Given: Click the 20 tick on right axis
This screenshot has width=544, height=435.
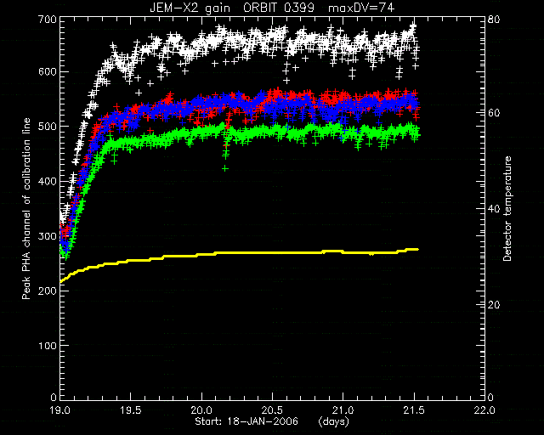Looking at the screenshot, I should pyautogui.click(x=494, y=304).
